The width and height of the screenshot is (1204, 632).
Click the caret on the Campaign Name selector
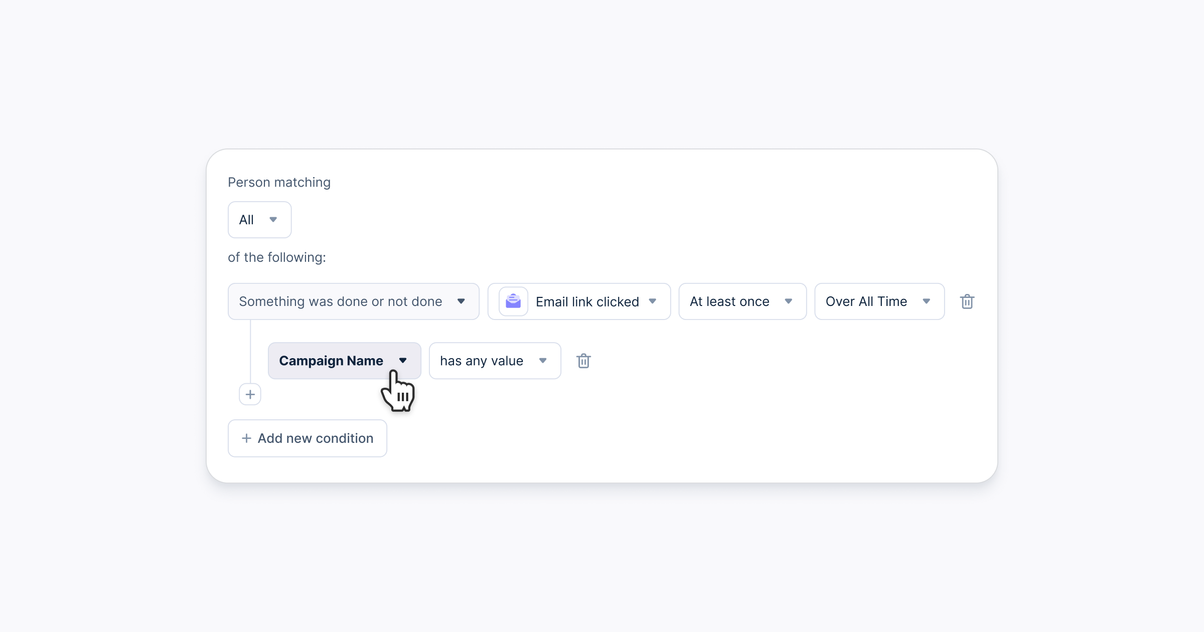tap(403, 361)
